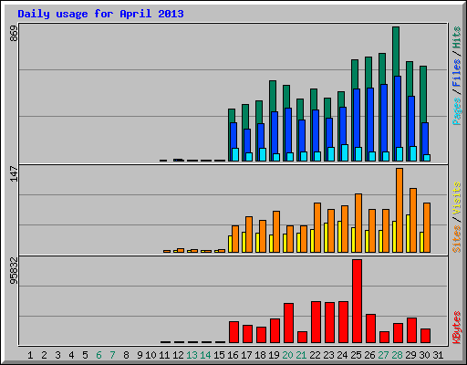Select the red KBytes bar for day 30
The width and height of the screenshot is (467, 365).
point(425,336)
